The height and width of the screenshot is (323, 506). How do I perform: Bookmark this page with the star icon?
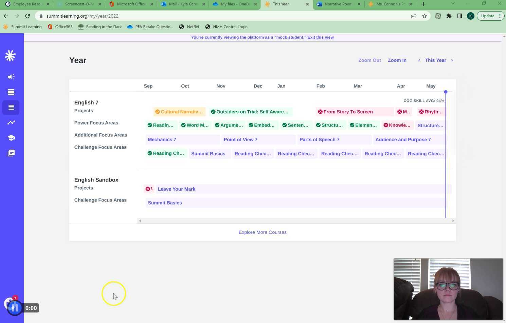point(424,16)
